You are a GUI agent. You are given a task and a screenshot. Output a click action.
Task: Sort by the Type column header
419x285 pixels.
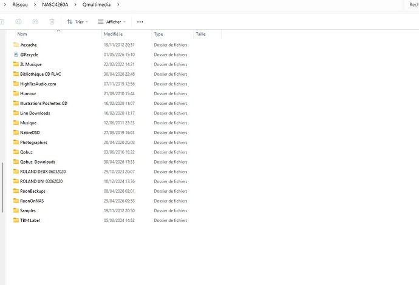pyautogui.click(x=158, y=34)
